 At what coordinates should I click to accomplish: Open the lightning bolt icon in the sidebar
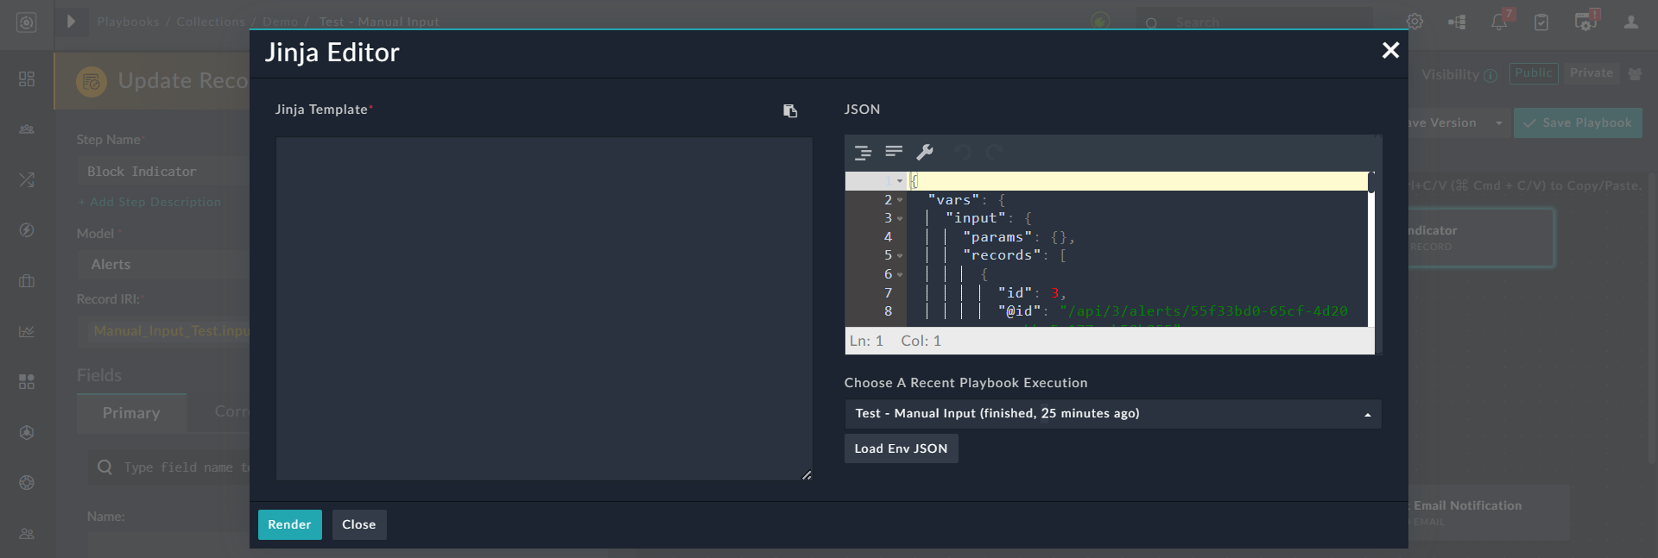[x=27, y=230]
